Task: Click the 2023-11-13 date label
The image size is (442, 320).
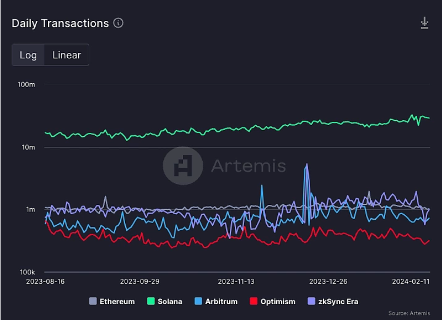Action: point(236,281)
